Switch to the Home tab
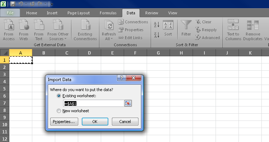Viewport: 269px width, 142px height. (32, 13)
